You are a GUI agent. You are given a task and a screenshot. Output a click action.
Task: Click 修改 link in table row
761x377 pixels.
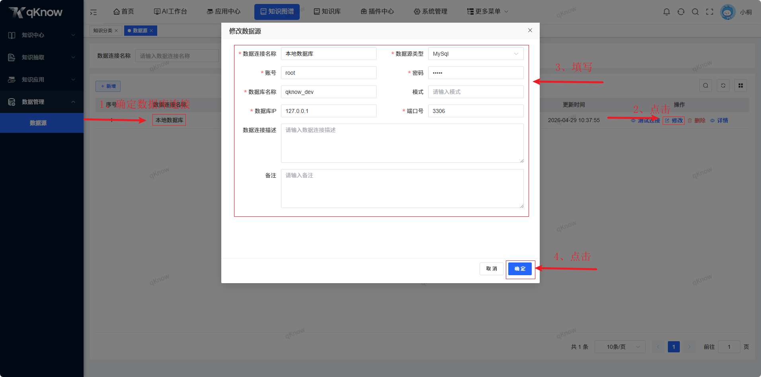click(x=674, y=120)
